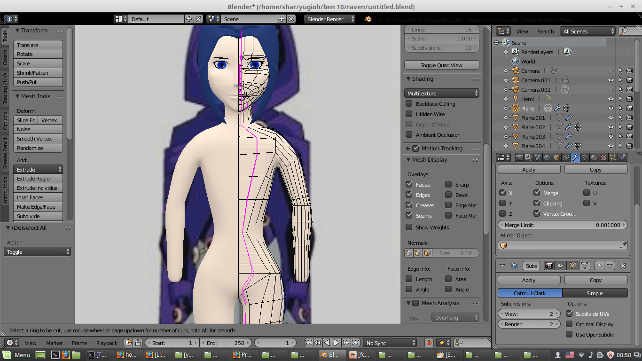
Task: Open Constraints properties tab chain icon
Action: point(566,157)
